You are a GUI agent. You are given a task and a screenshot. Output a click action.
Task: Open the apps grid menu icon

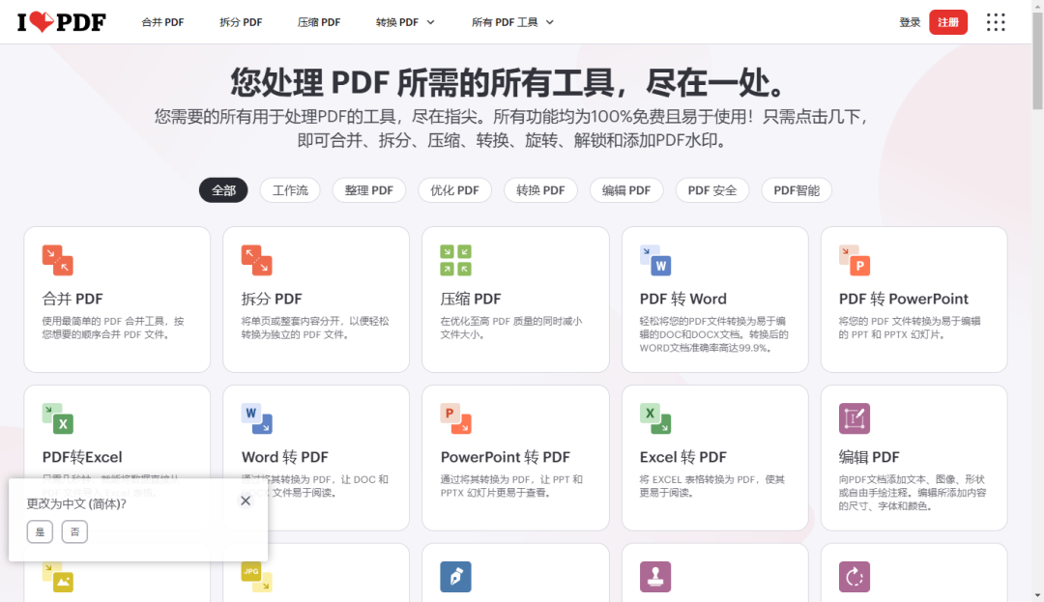tap(996, 22)
